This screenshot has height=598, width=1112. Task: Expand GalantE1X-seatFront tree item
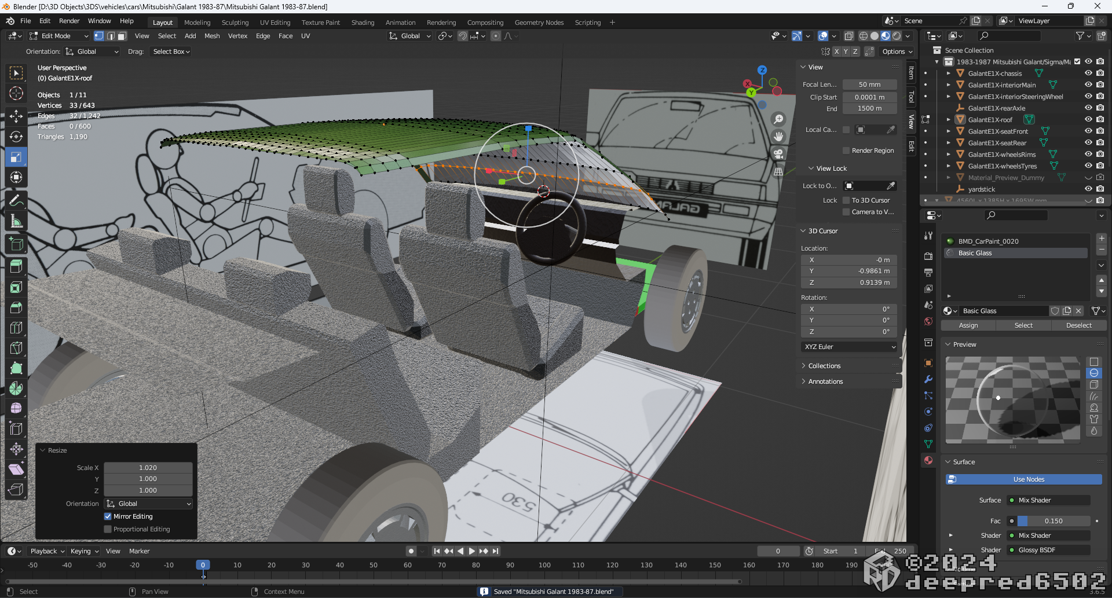949,131
